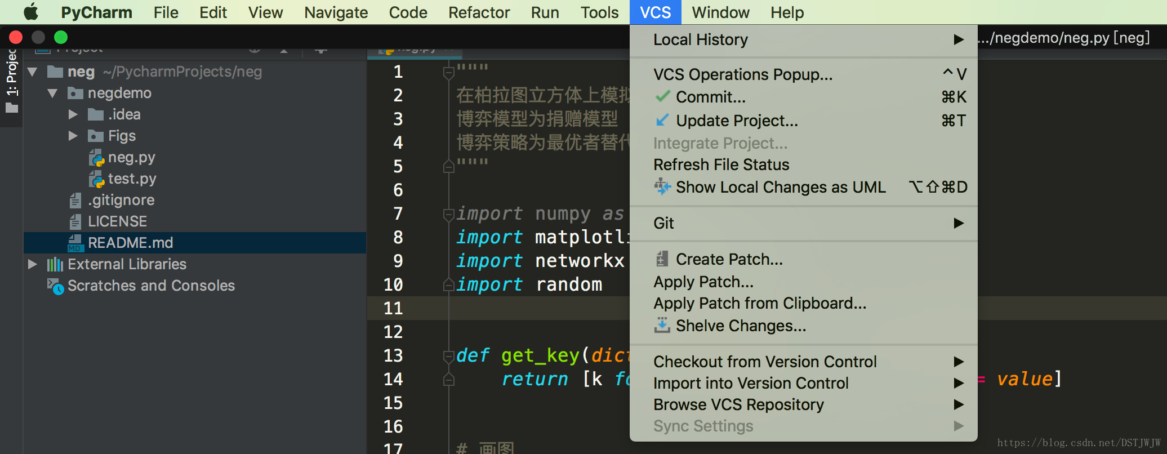Open the Tools menu

point(599,12)
